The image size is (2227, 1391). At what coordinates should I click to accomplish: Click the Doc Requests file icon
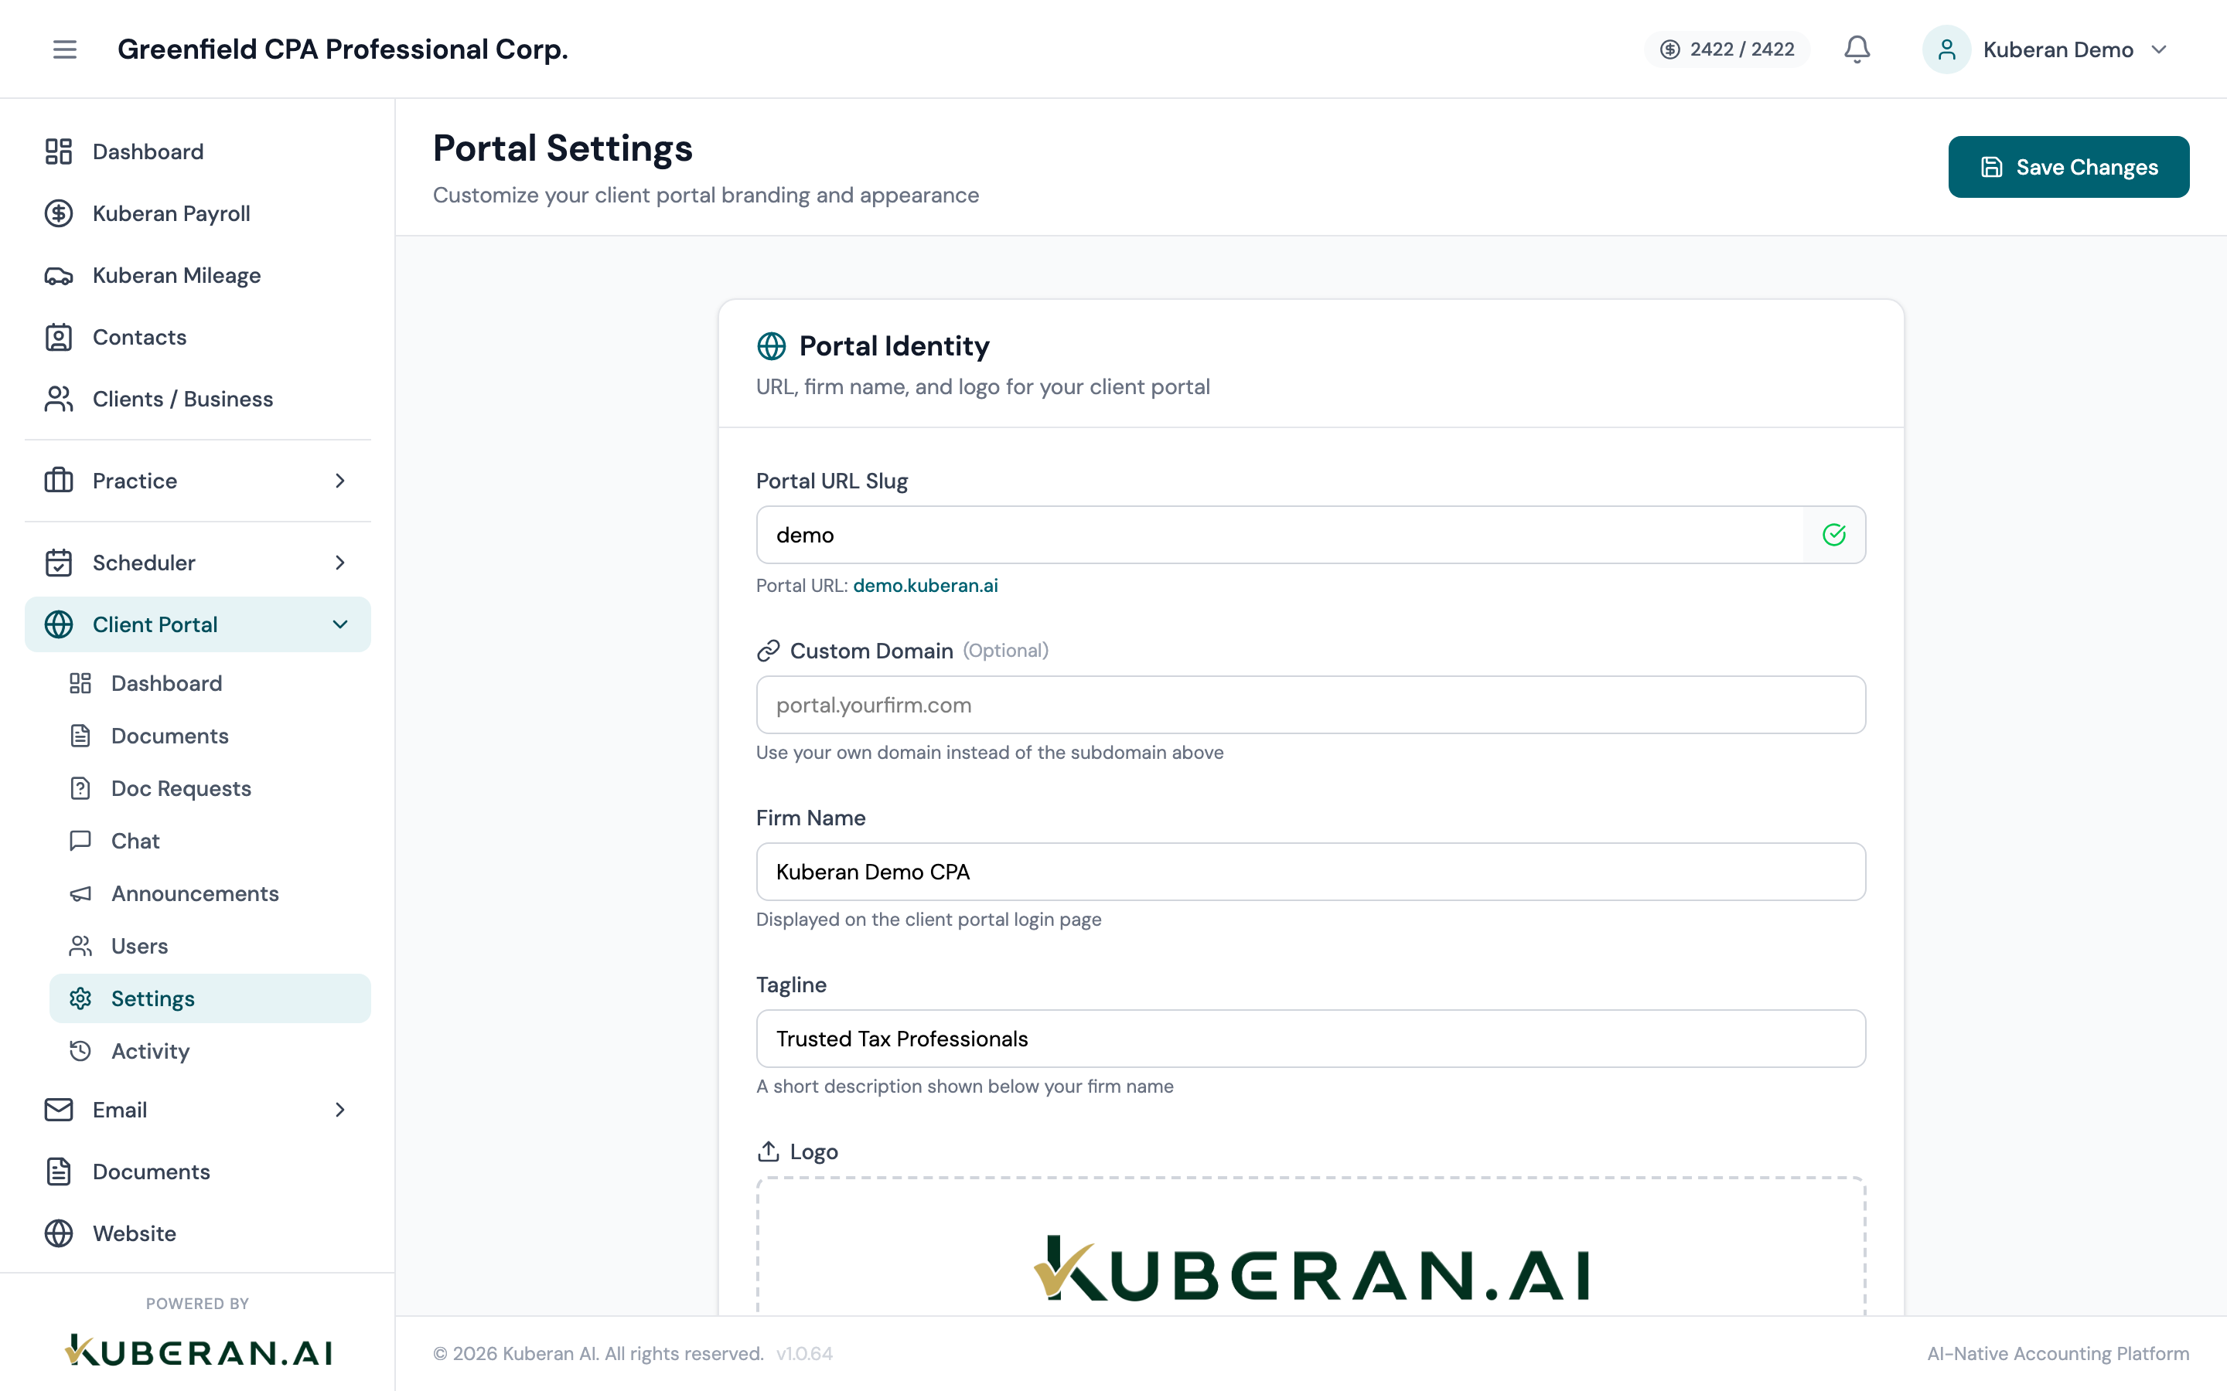click(x=80, y=788)
